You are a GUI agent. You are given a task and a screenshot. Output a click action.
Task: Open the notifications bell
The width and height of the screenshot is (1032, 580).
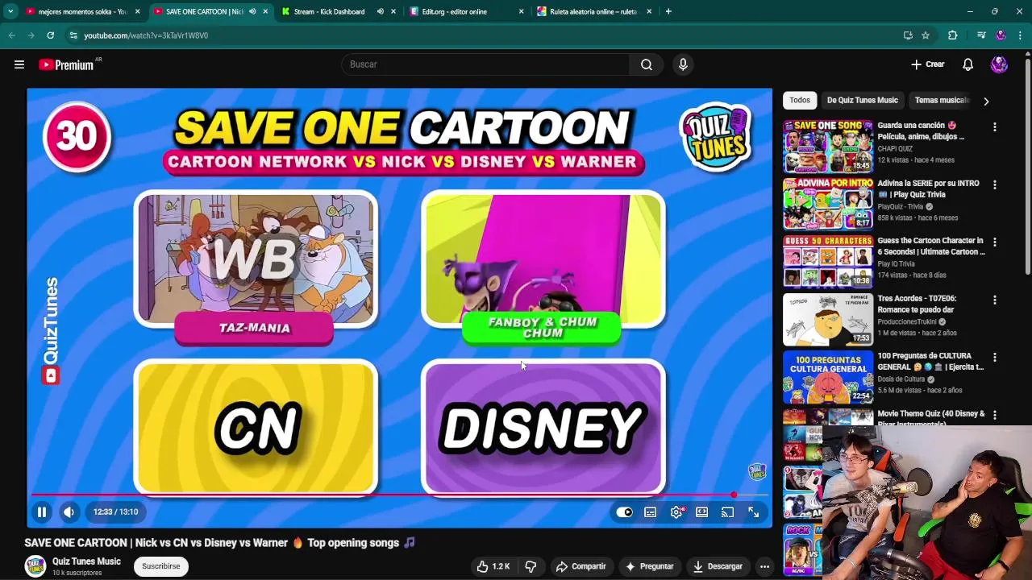tap(967, 64)
